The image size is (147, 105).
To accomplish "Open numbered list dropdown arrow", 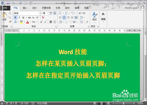I will pos(69,13).
